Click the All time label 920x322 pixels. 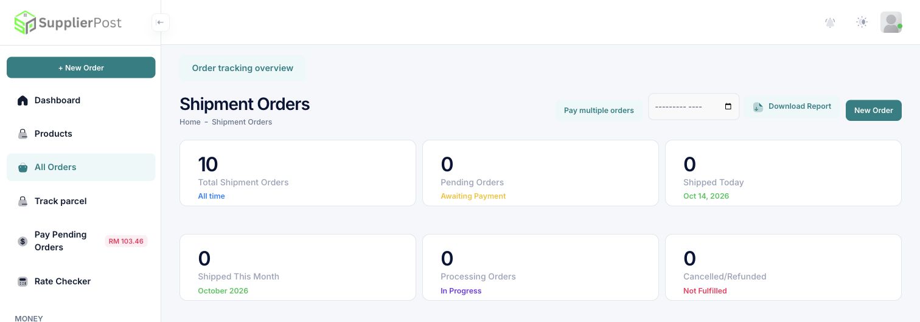pos(211,196)
